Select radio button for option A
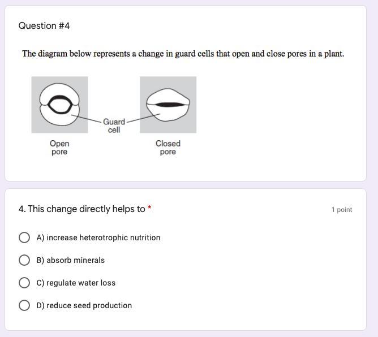Screen dimensions: 378x337 [24, 237]
